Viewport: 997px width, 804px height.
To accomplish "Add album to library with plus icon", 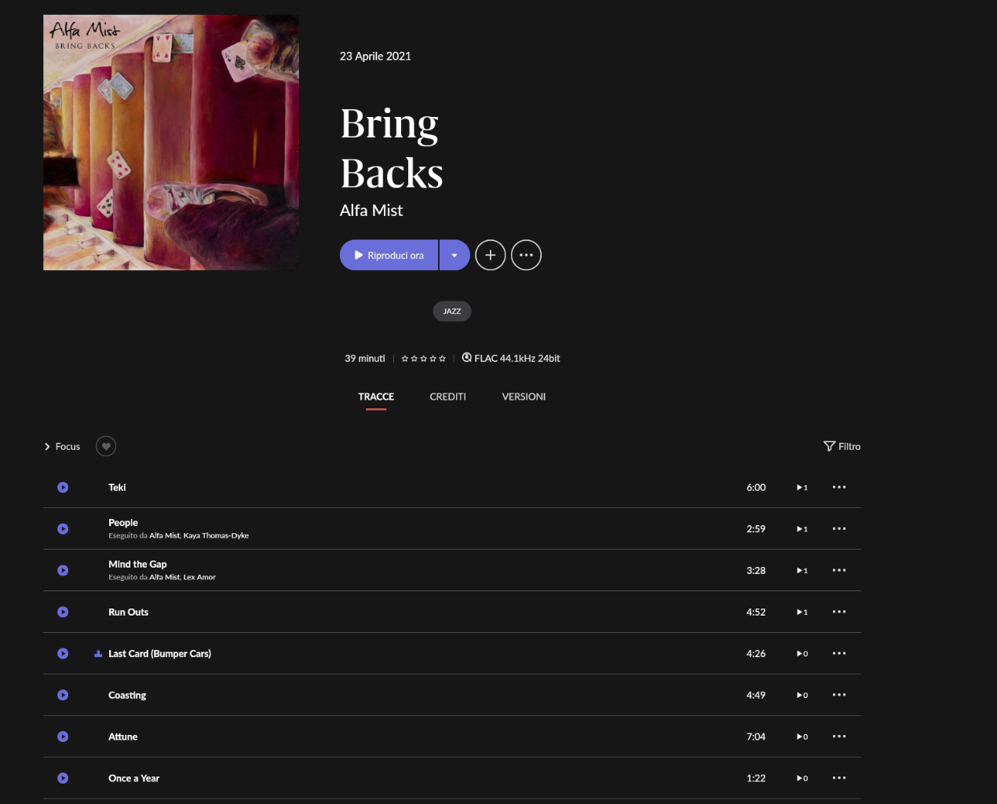I will [491, 255].
